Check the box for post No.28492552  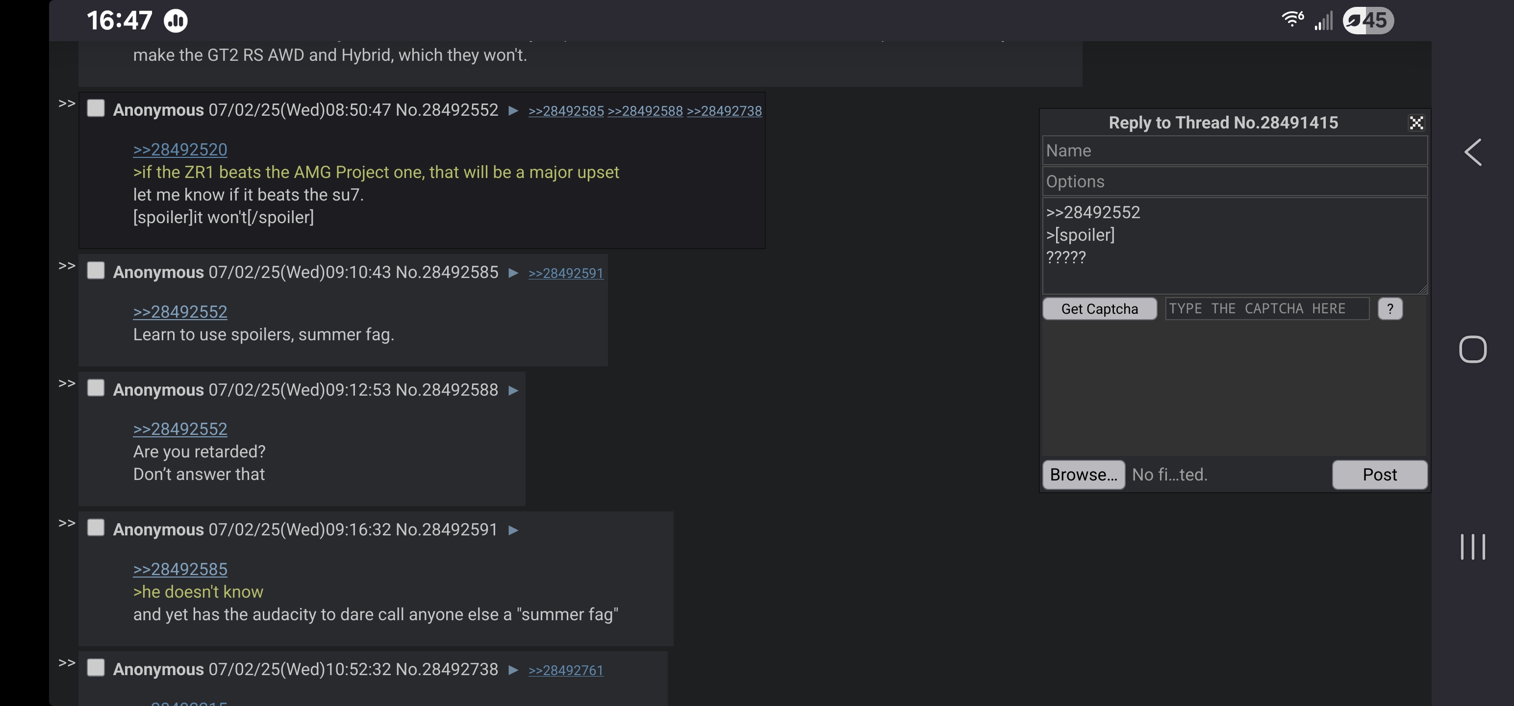pos(96,108)
